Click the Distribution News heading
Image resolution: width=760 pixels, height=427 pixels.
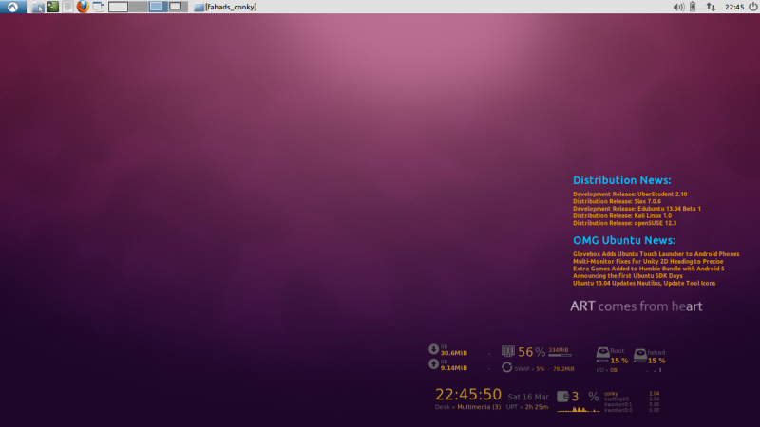click(622, 180)
